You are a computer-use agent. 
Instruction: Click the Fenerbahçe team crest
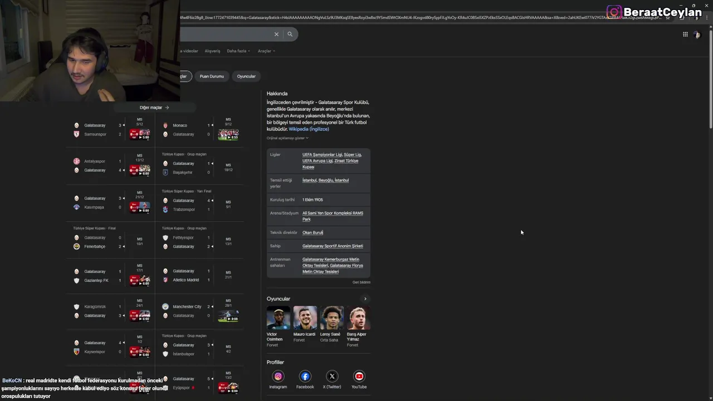(76, 246)
